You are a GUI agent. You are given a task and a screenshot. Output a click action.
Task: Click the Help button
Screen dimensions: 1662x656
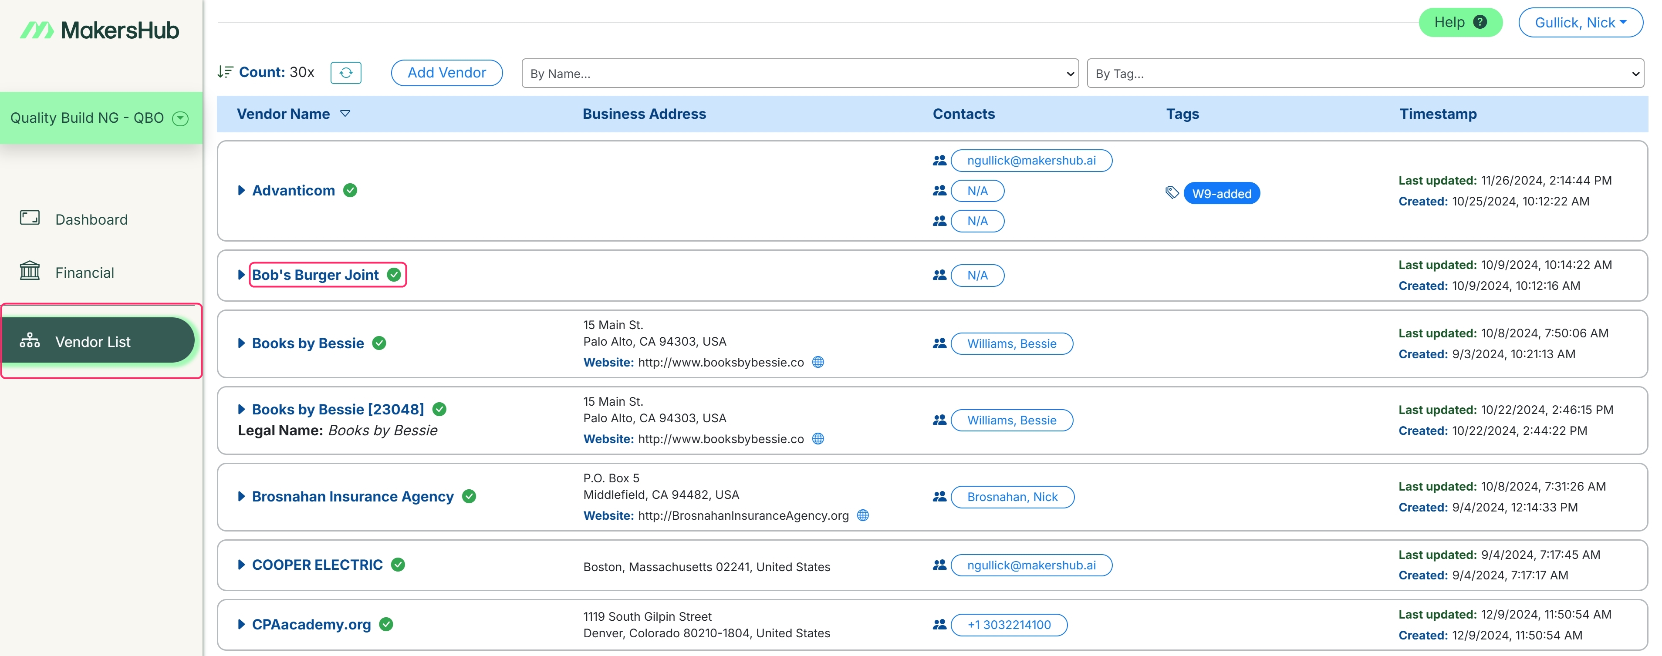tap(1460, 23)
